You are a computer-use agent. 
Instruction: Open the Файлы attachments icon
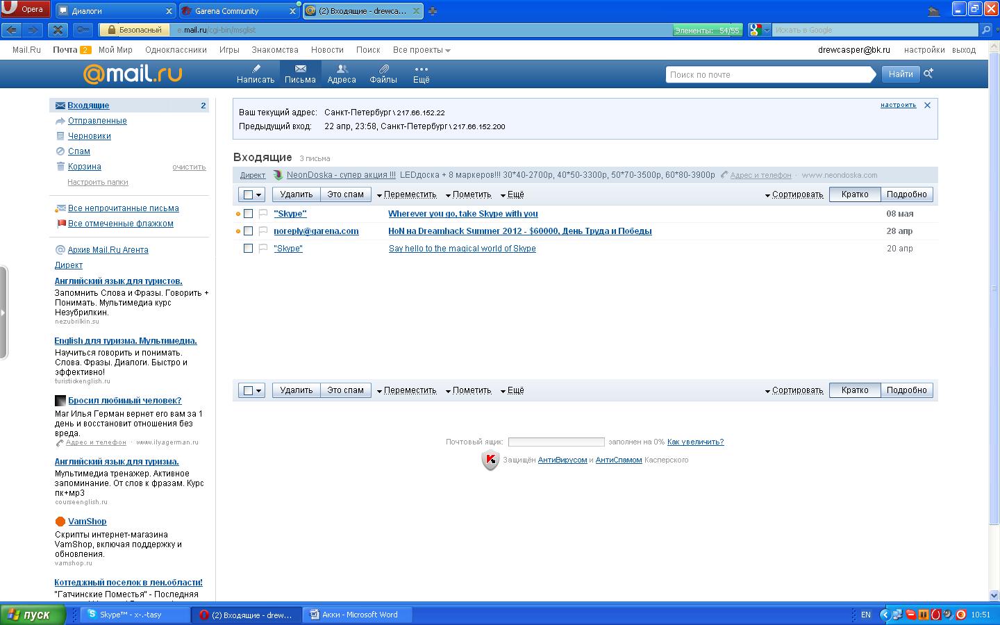(383, 69)
